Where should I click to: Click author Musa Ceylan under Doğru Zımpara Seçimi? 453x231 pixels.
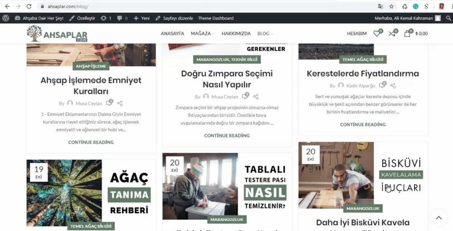tap(225, 97)
